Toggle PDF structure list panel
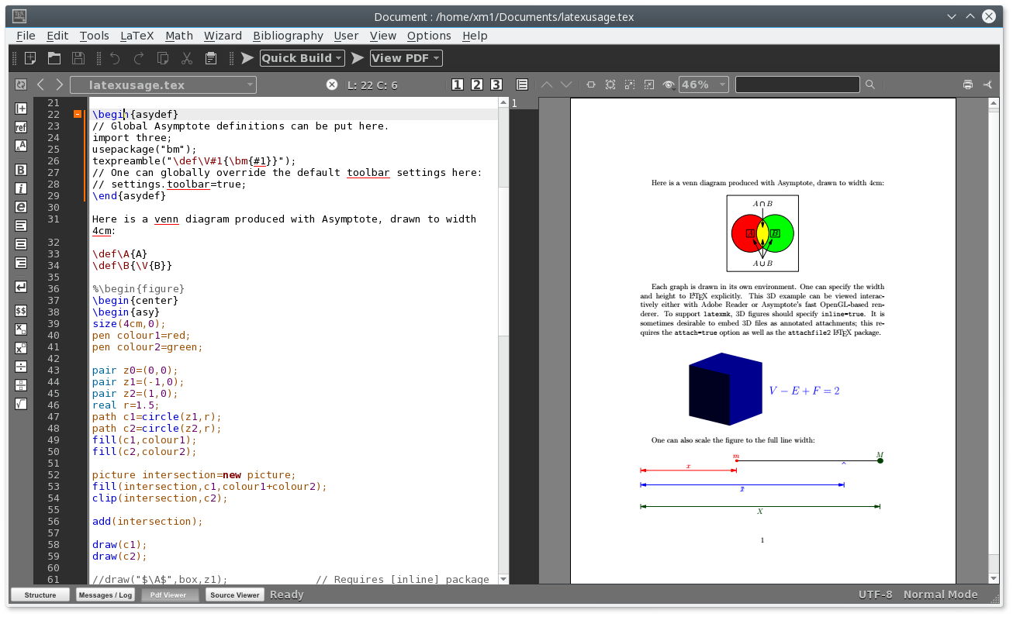Image resolution: width=1013 pixels, height=617 pixels. click(x=522, y=84)
